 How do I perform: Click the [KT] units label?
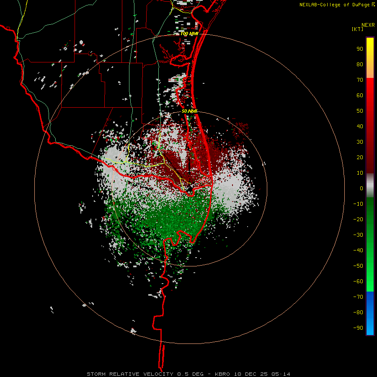pos(357,29)
